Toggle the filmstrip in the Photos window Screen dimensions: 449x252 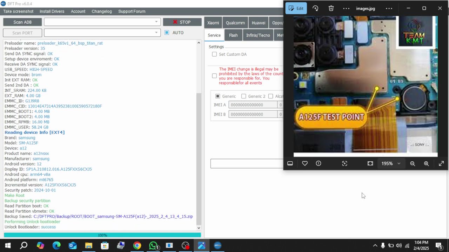[290, 163]
